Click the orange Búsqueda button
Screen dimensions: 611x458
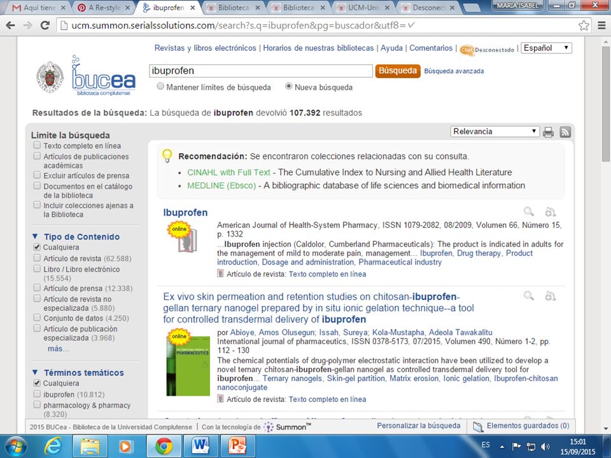tap(397, 71)
